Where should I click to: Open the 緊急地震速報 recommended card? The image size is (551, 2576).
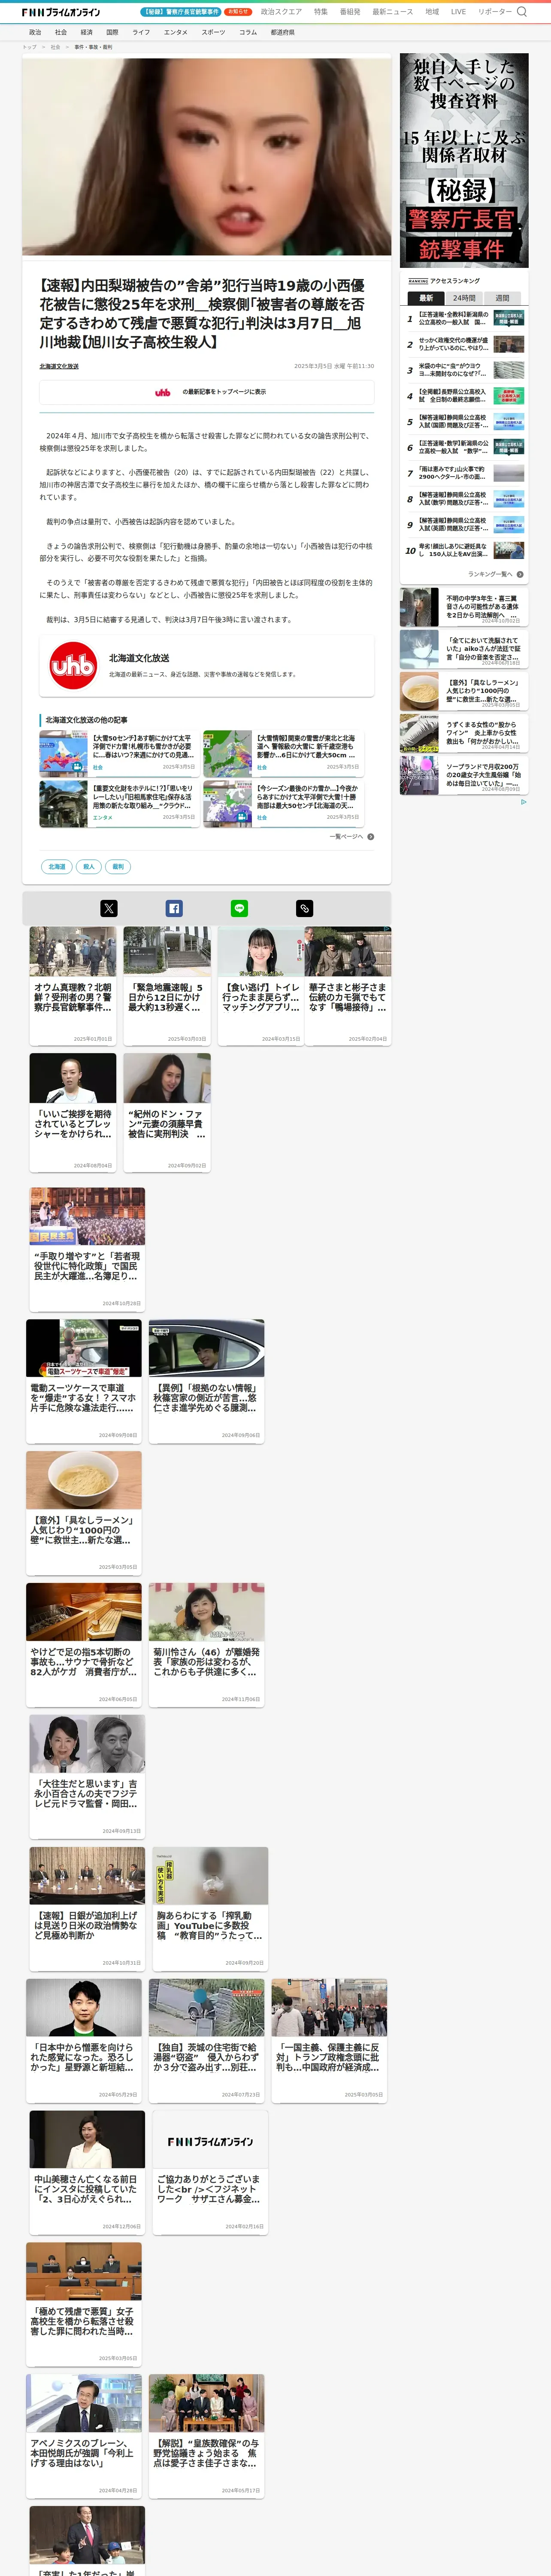[x=167, y=986]
